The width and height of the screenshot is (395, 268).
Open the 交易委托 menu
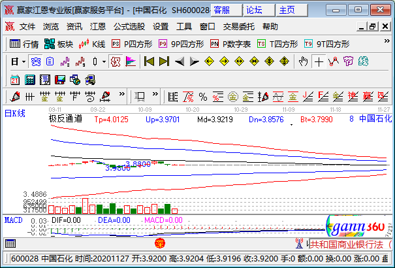click(x=238, y=26)
